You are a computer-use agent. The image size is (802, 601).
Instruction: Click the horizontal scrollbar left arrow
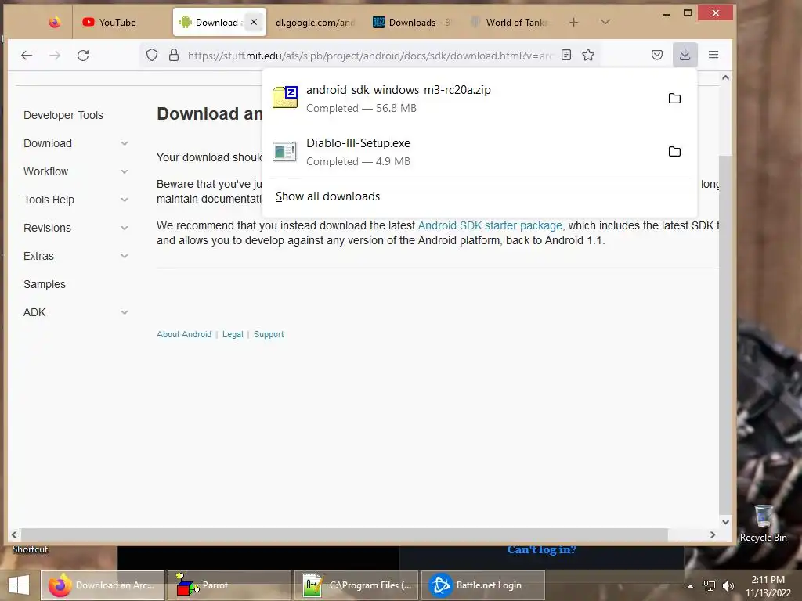click(14, 534)
